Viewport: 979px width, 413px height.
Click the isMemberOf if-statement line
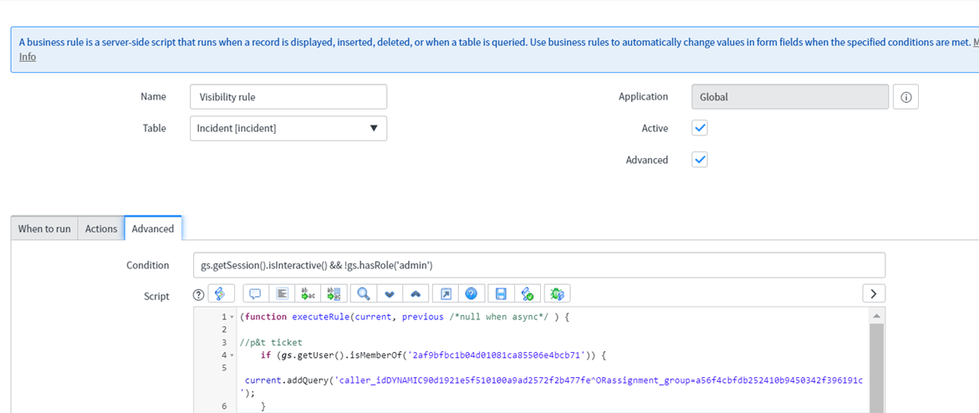(433, 354)
